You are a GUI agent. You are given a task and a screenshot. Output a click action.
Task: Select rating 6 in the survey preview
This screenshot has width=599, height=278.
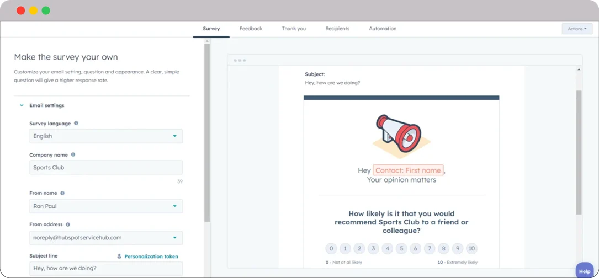pos(416,249)
